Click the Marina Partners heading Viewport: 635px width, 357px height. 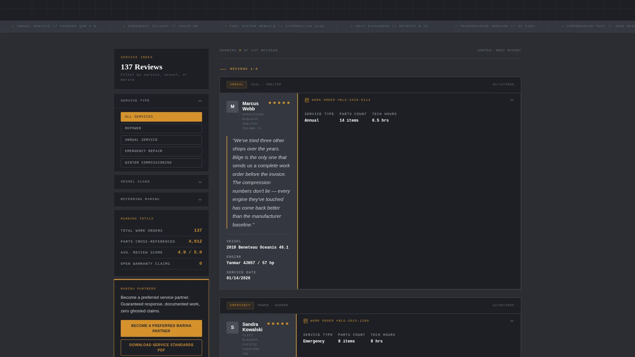click(x=138, y=289)
